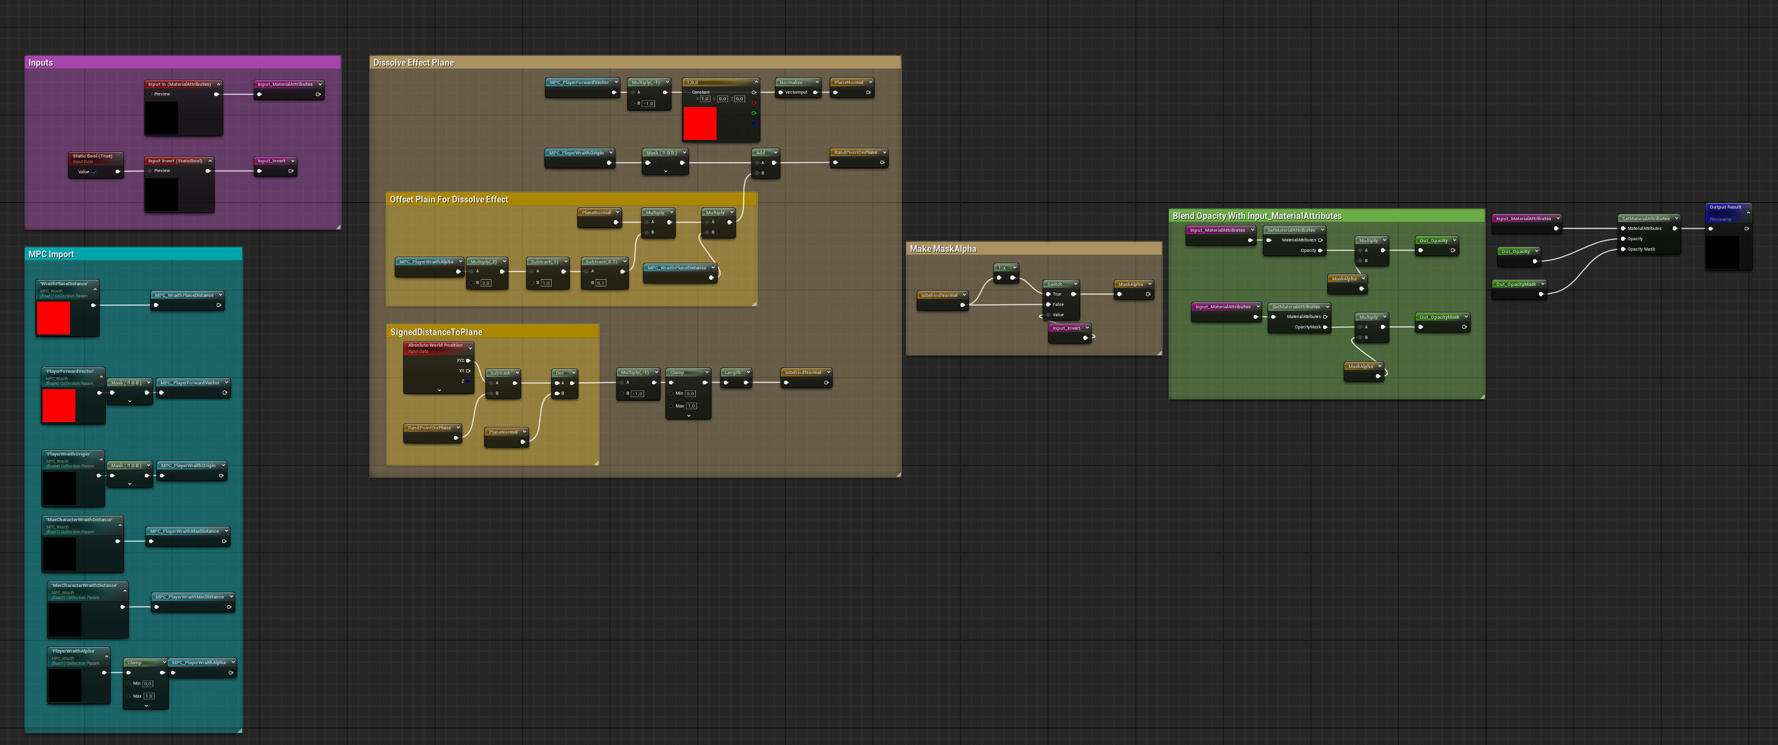Viewport: 1778px width, 745px height.
Task: Click the Add node B input pin
Action: click(757, 173)
